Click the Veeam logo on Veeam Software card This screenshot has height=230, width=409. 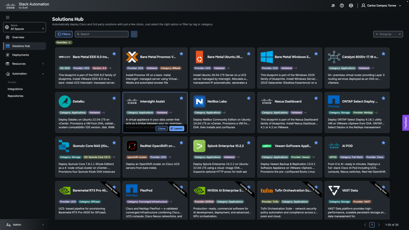click(x=266, y=146)
